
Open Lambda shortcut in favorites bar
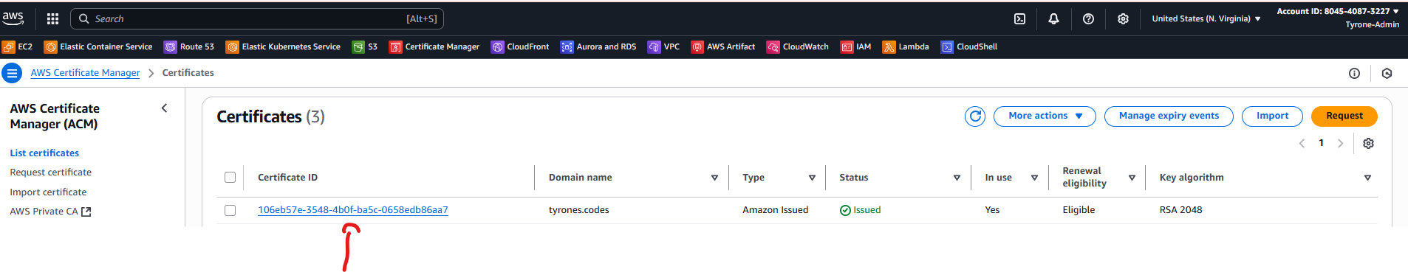click(x=906, y=46)
